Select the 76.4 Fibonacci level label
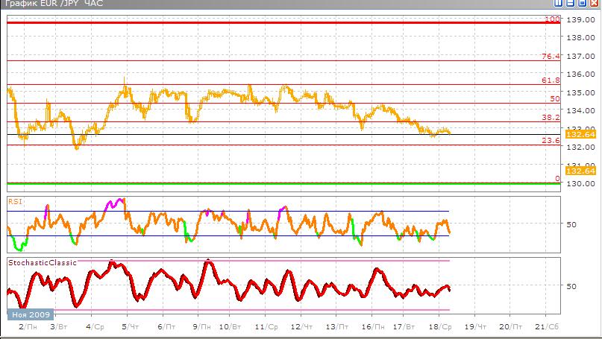This screenshot has height=339, width=602. [x=551, y=56]
